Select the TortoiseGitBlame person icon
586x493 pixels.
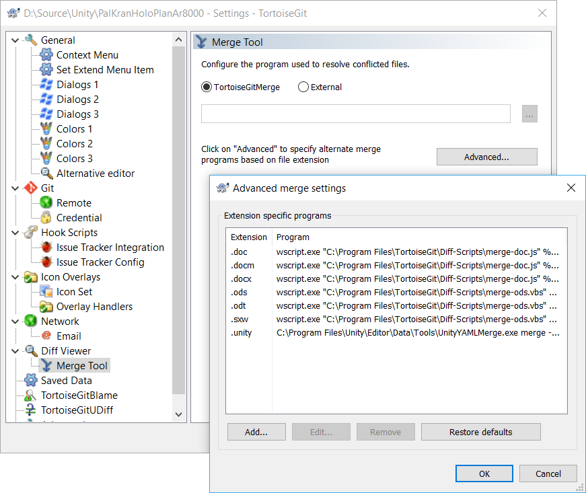coord(31,395)
